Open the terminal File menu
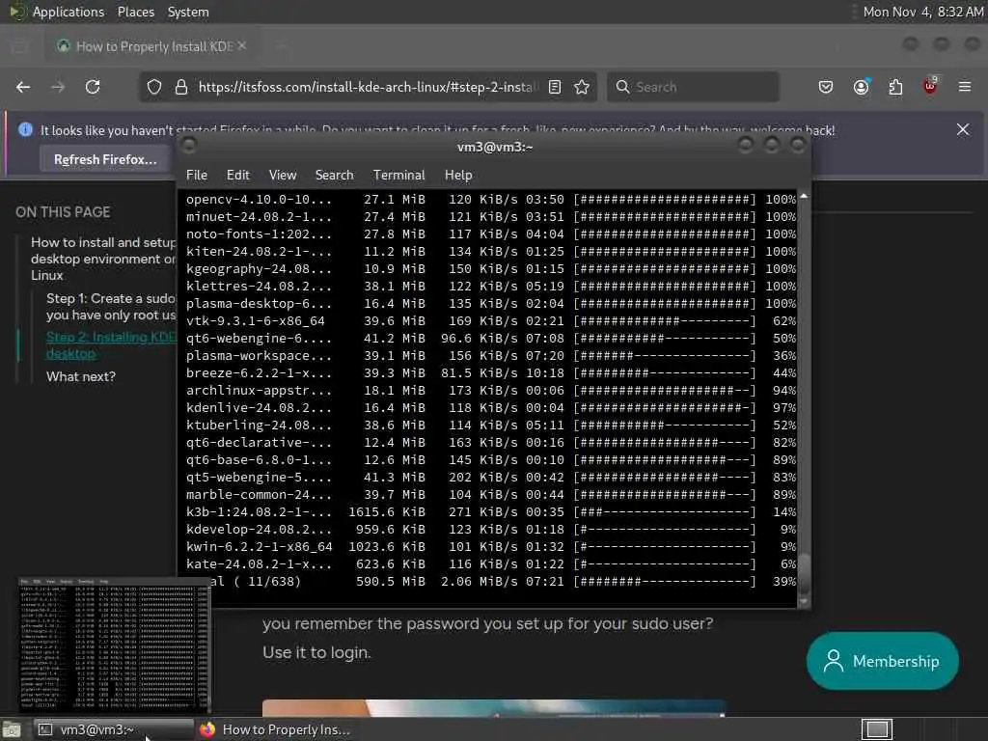 coord(197,176)
